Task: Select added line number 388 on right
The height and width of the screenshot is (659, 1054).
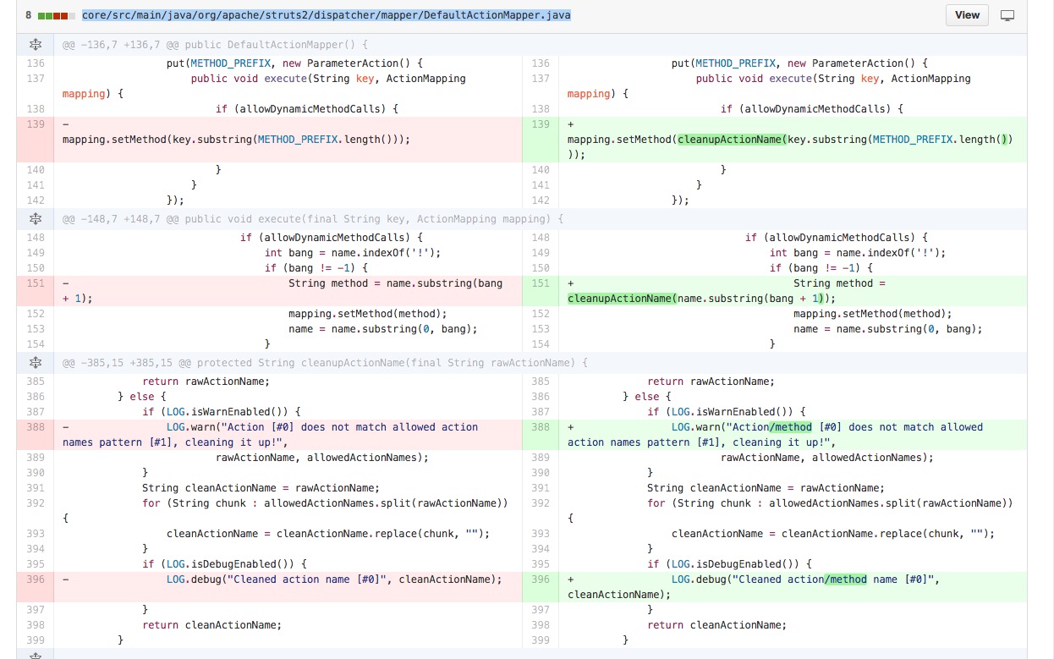Action: 541,427
